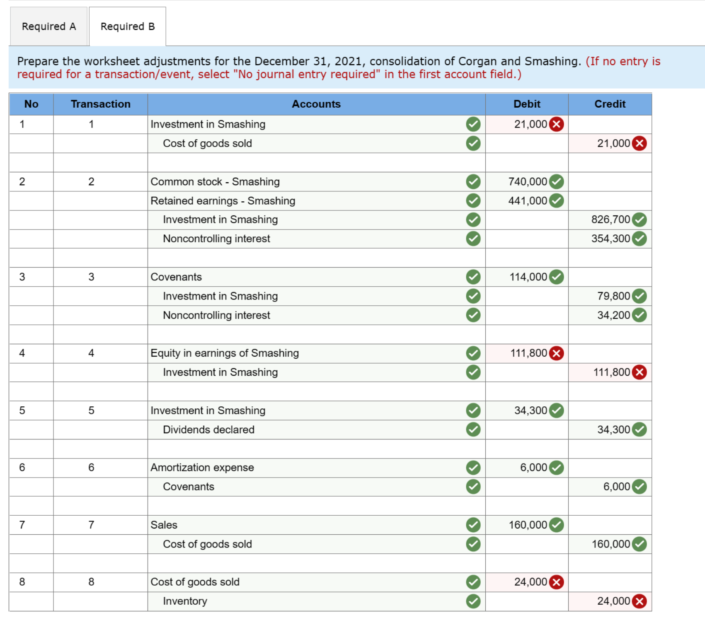
Task: Click the green check beside the 79,800 credit
Action: [640, 296]
